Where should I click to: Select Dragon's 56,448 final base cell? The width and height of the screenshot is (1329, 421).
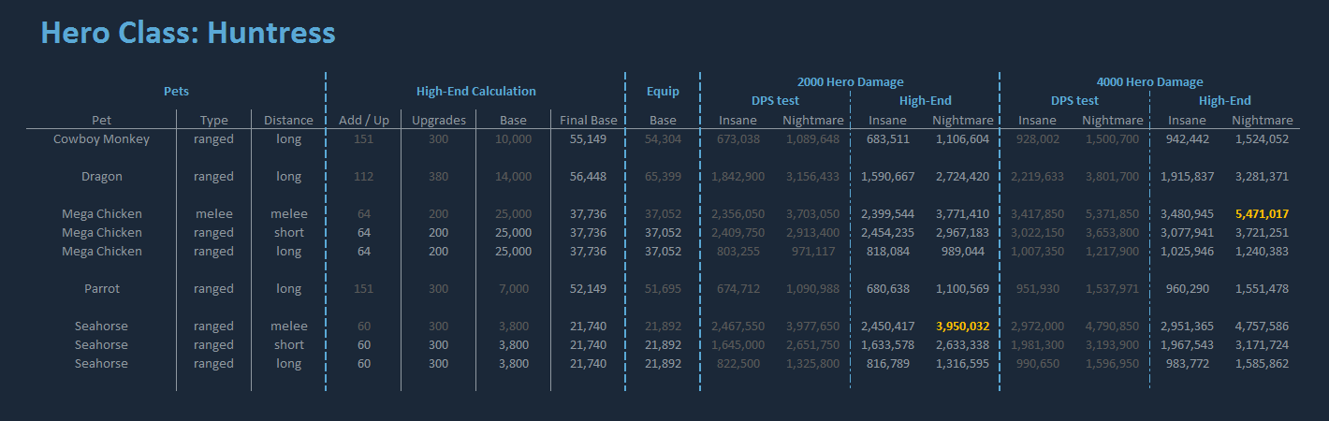point(588,177)
